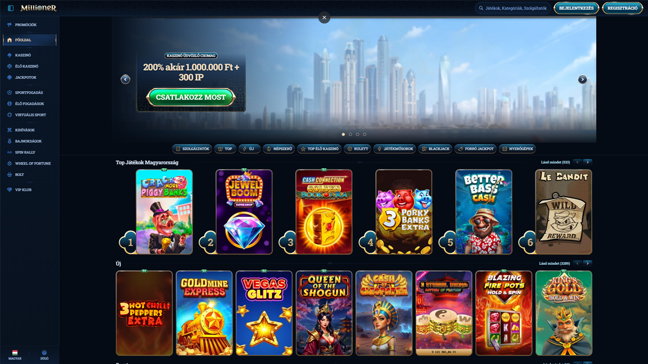Show next Top Játékok games arrow
Screen dimensions: 648x364
(x=588, y=162)
